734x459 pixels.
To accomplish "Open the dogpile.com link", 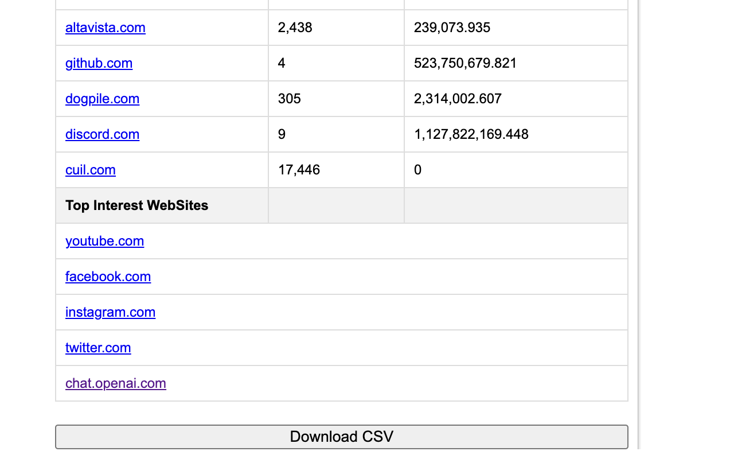I will 102,99.
